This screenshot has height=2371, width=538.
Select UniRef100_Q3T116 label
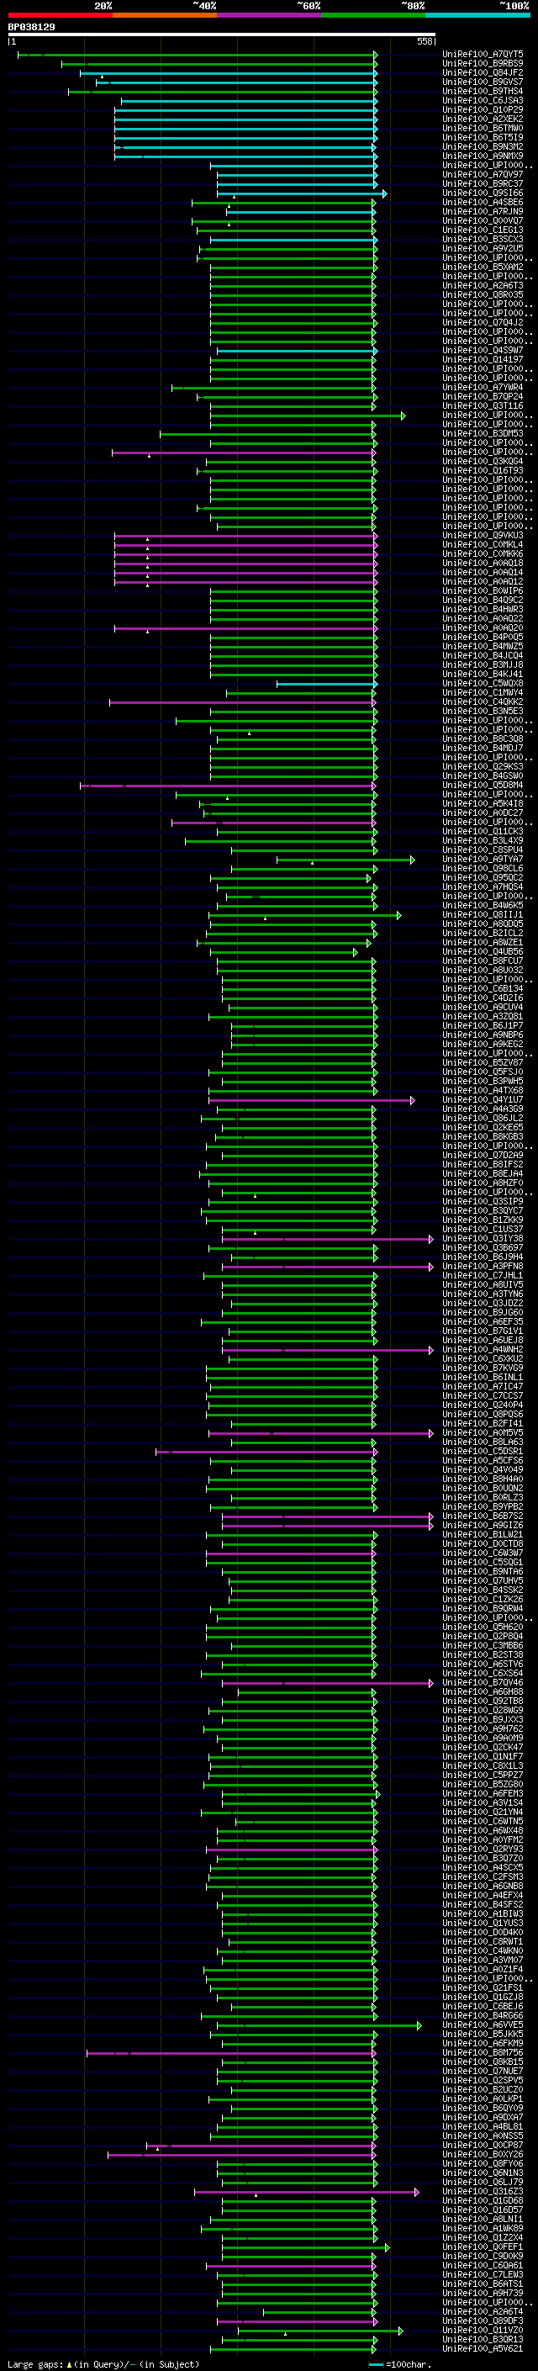(x=483, y=406)
